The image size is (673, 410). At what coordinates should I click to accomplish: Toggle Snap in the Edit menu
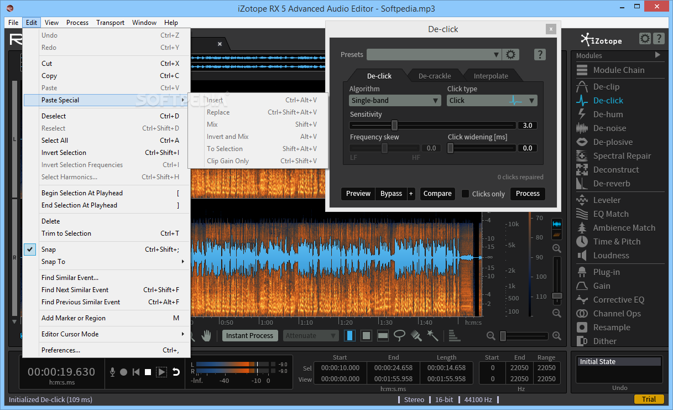pos(107,250)
